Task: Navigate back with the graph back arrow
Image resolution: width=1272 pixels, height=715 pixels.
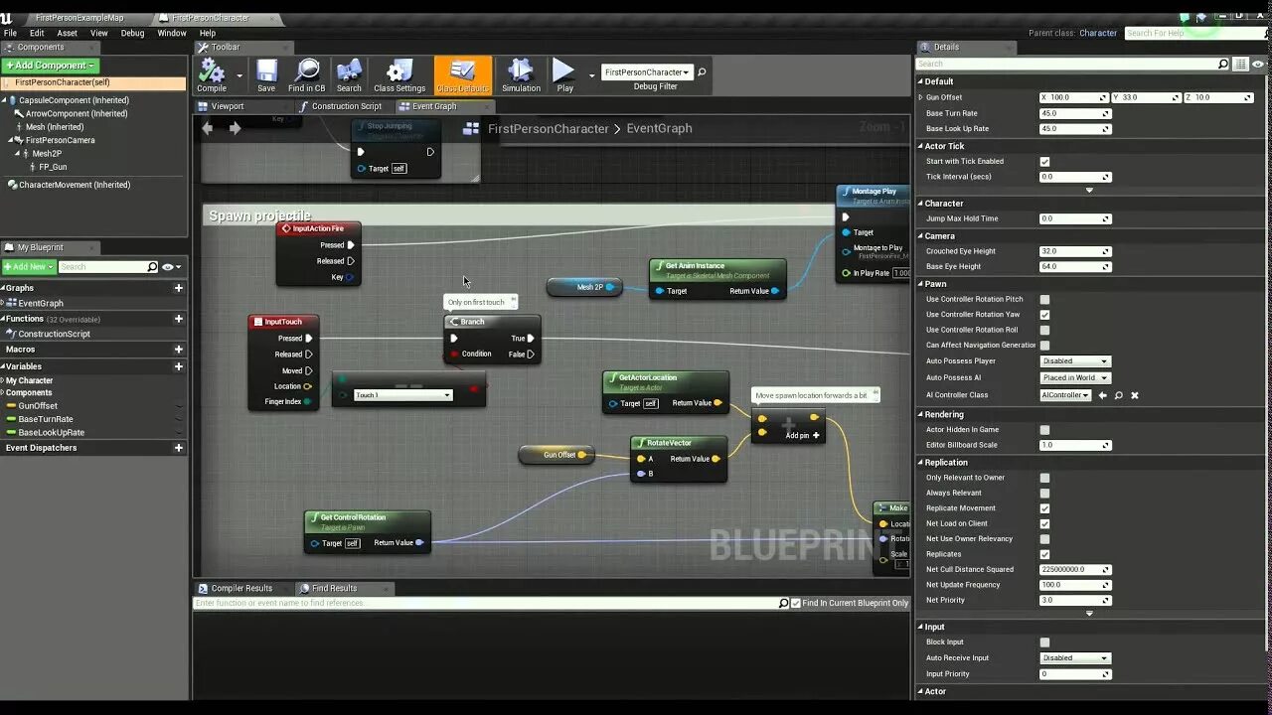Action: click(208, 128)
